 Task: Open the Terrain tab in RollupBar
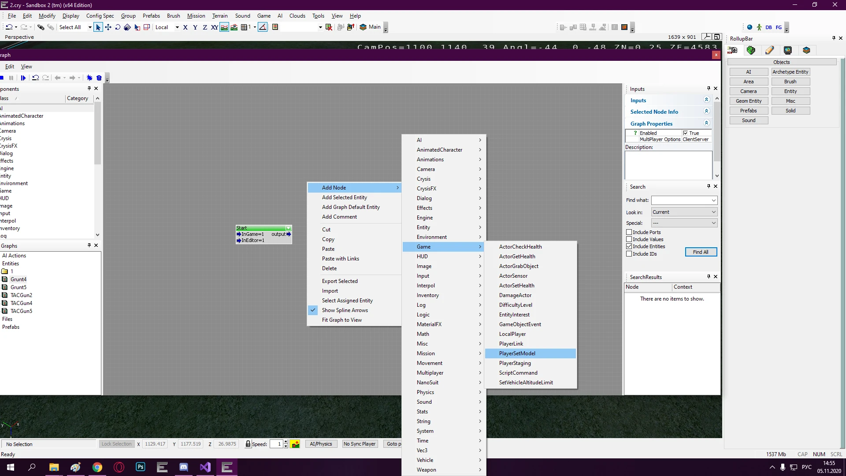[x=751, y=50]
